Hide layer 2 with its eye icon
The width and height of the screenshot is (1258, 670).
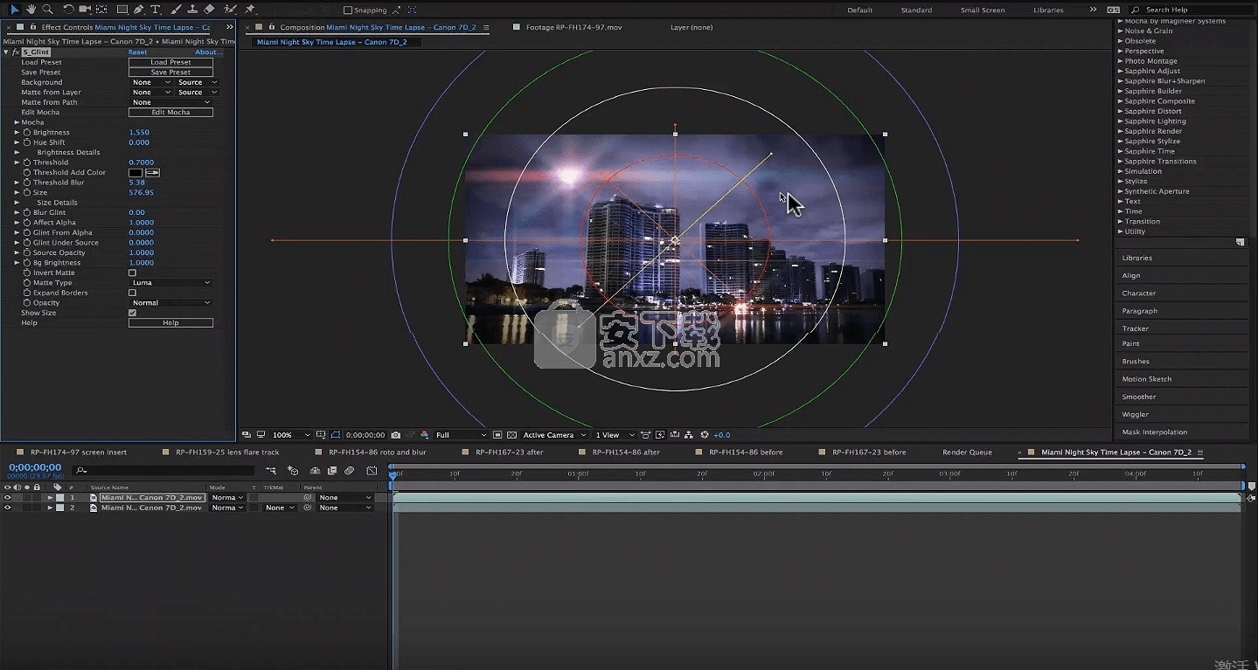[7, 508]
